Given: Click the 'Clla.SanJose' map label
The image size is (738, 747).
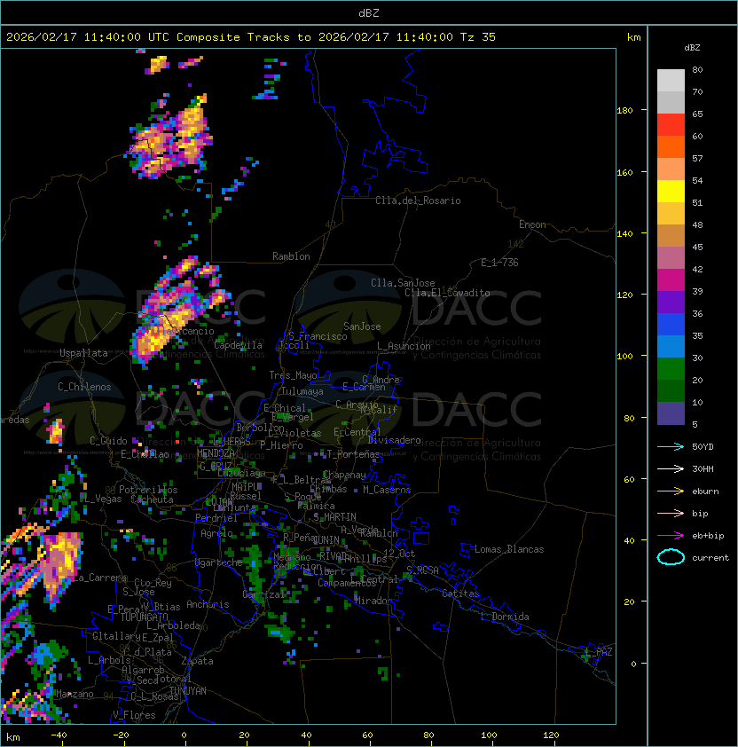Looking at the screenshot, I should pos(403,283).
